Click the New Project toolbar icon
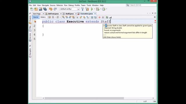 (36, 9)
